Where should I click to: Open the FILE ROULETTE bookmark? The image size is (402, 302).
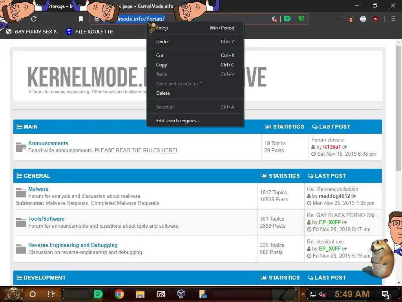(90, 31)
